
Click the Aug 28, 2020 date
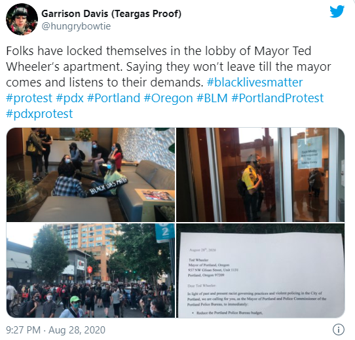tap(77, 330)
